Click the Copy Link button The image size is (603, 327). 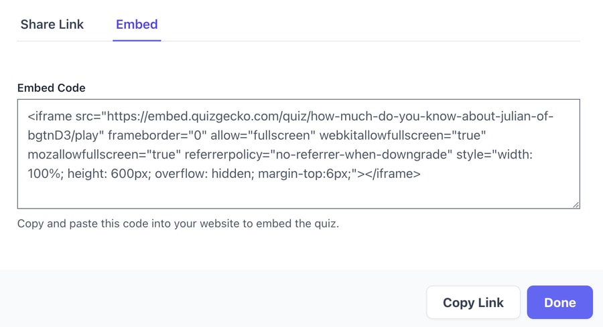click(x=473, y=302)
